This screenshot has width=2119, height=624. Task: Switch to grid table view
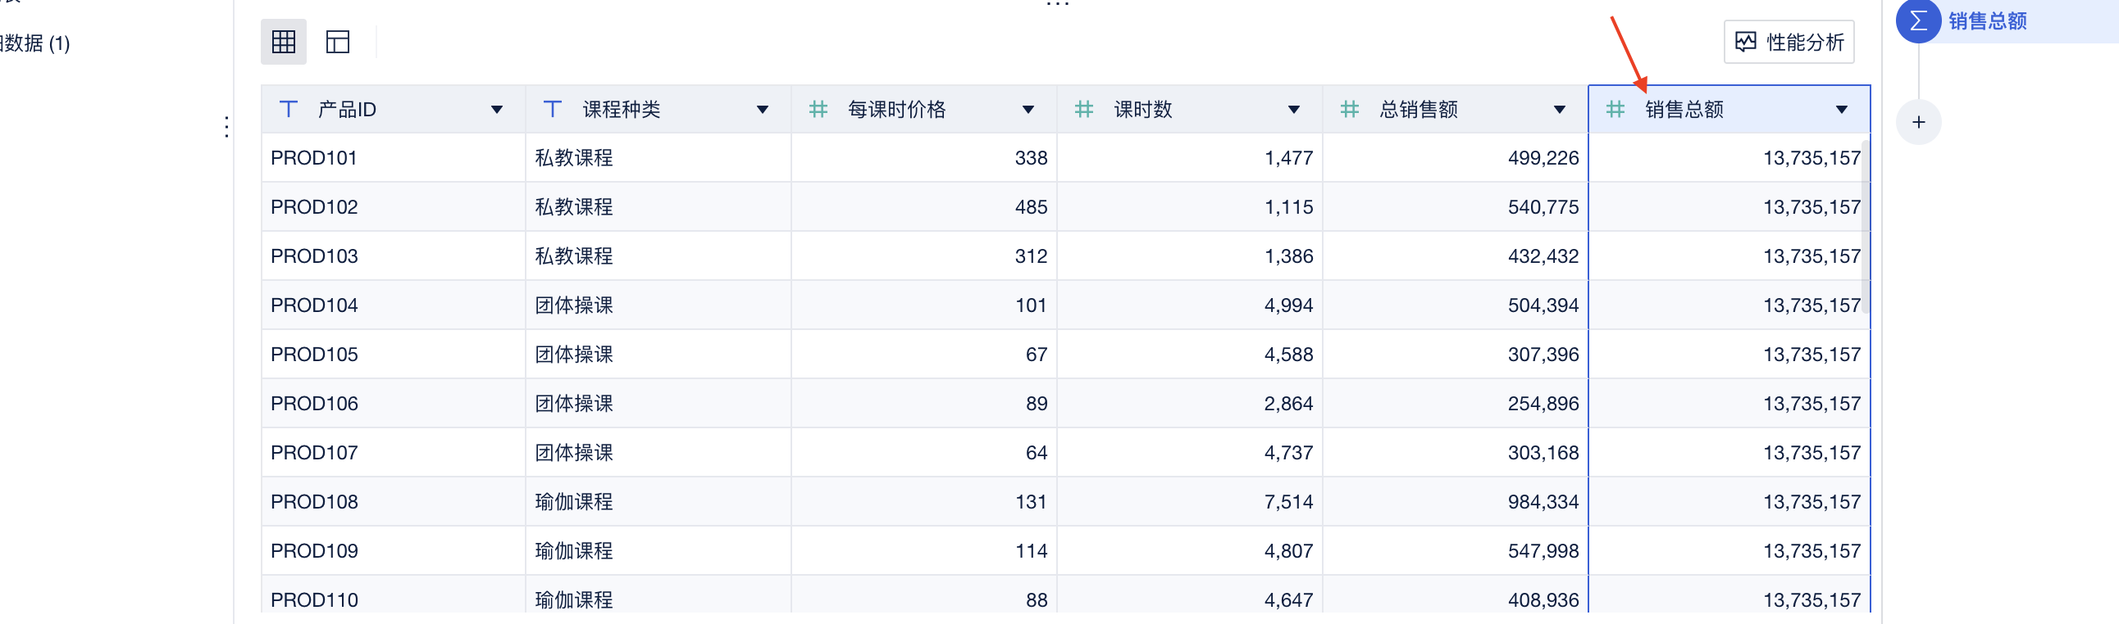[284, 42]
